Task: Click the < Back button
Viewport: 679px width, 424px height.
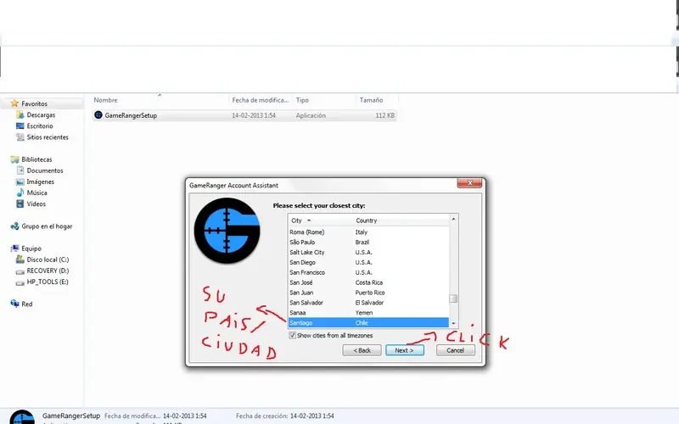Action: pos(362,350)
